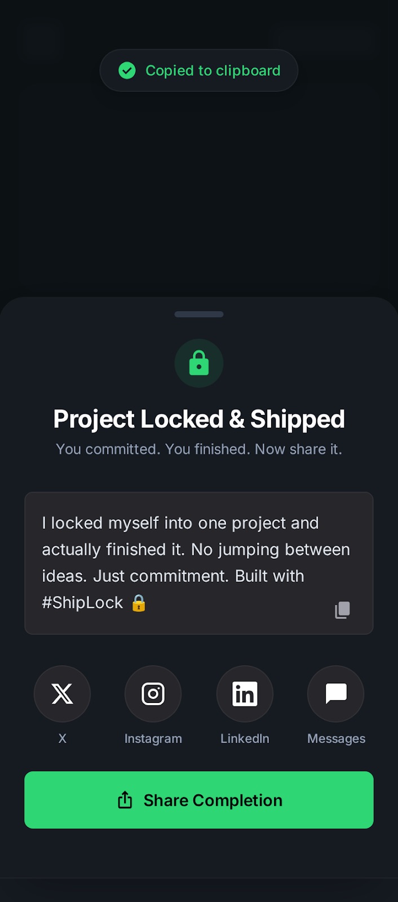
Task: Open the Instagram sharing option
Action: pyautogui.click(x=153, y=694)
